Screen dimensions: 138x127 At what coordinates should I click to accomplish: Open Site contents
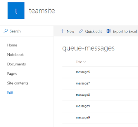18,83
